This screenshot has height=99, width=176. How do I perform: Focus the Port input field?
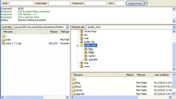[120, 3]
